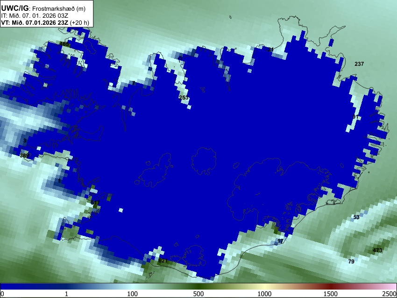This screenshot has height=298, width=397.
Task: Click the 21 value on north coast
Action: pos(270,50)
